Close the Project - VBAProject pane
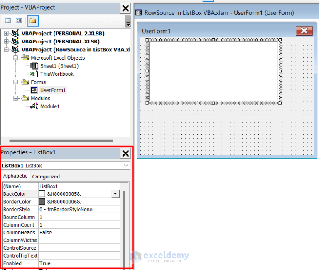The image size is (319, 270). [x=125, y=8]
